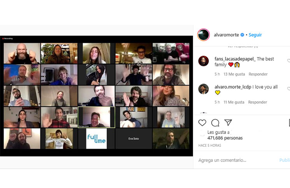Open fans_lacasadepapel_ username link
Viewport: 290px width, 188px height.
235,59
